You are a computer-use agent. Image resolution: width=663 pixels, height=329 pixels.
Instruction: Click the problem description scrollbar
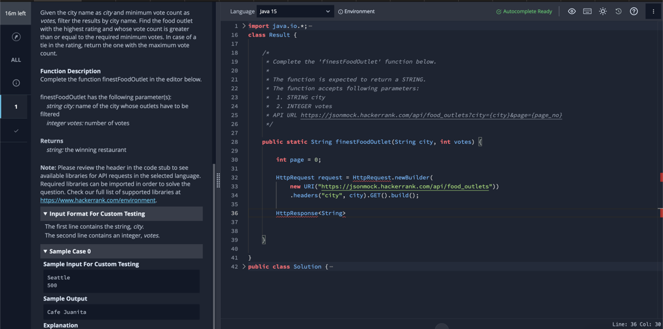tap(213, 245)
